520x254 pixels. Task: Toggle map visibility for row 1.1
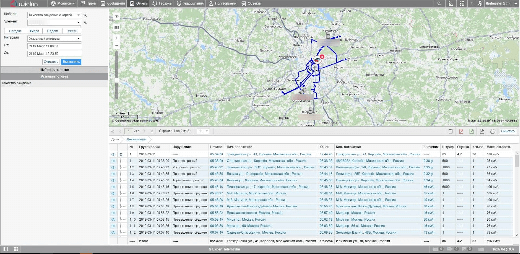coord(113,161)
